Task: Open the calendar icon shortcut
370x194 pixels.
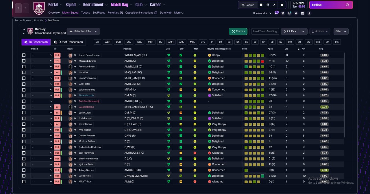Action: pyautogui.click(x=303, y=13)
